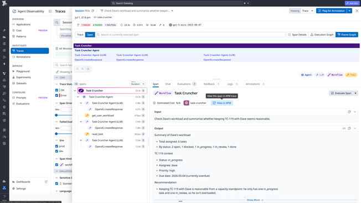361x203 pixels.
Task: Switch view toggle to Span
Action: pos(90,35)
